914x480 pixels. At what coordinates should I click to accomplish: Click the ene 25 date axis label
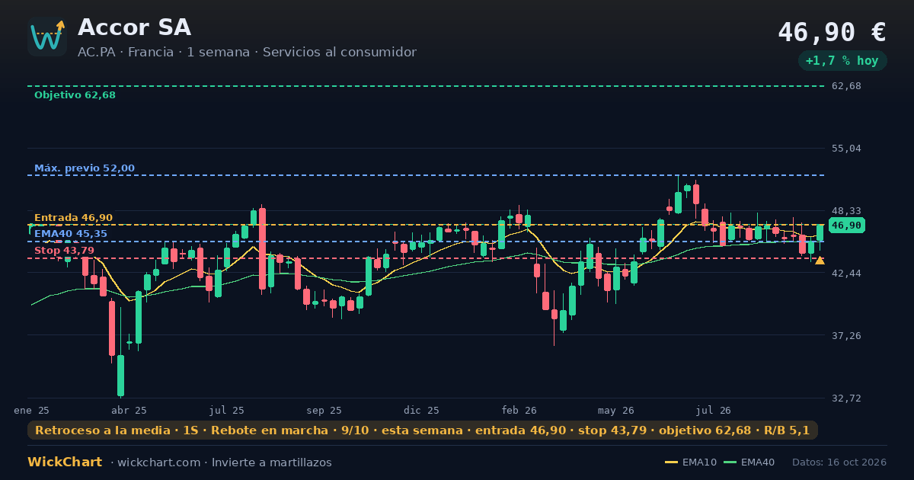tap(31, 410)
